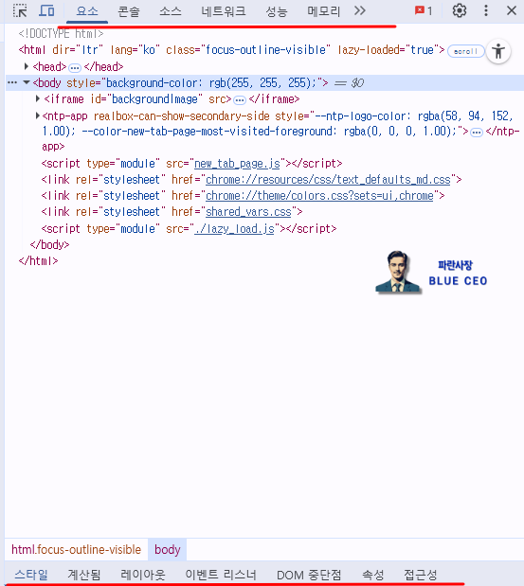
Task: Expand the ntp-app element node
Action: coord(37,115)
